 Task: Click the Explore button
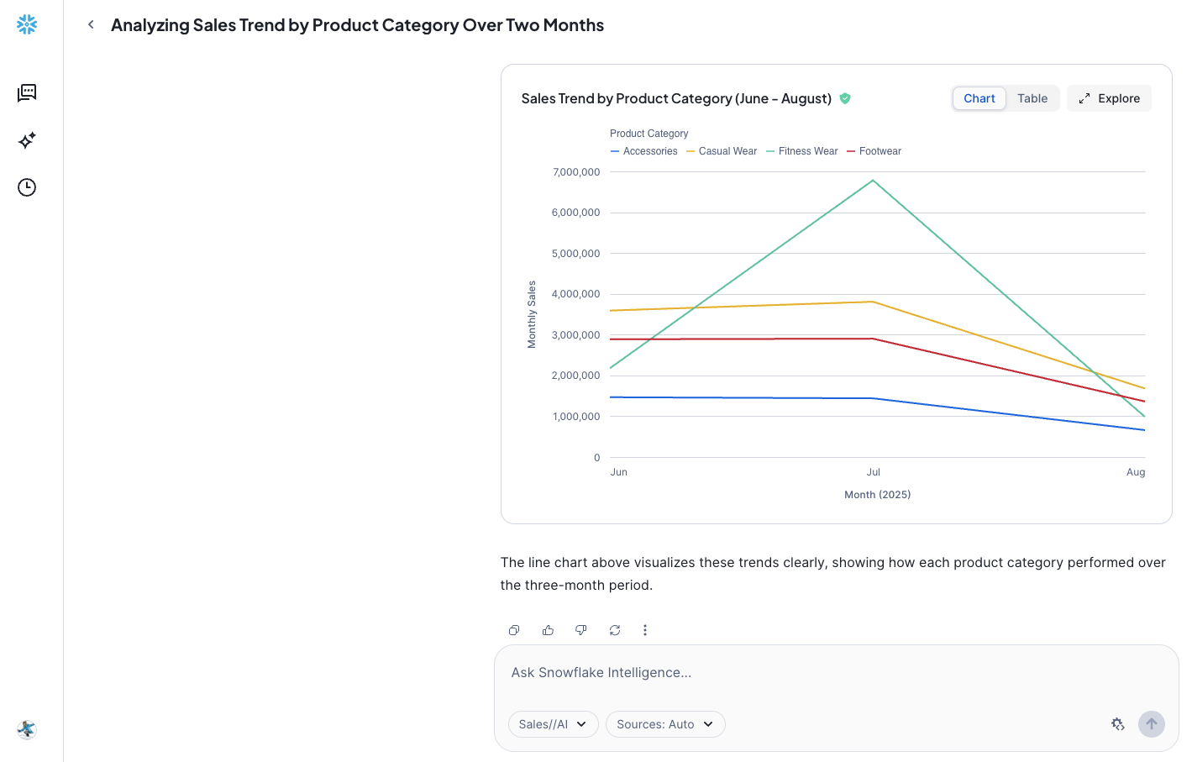click(1109, 98)
